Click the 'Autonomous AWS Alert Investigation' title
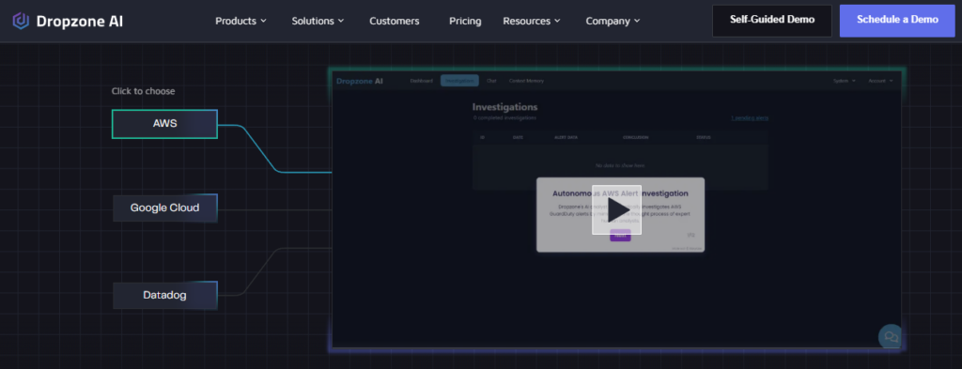Viewport: 962px width, 369px height. click(x=620, y=193)
